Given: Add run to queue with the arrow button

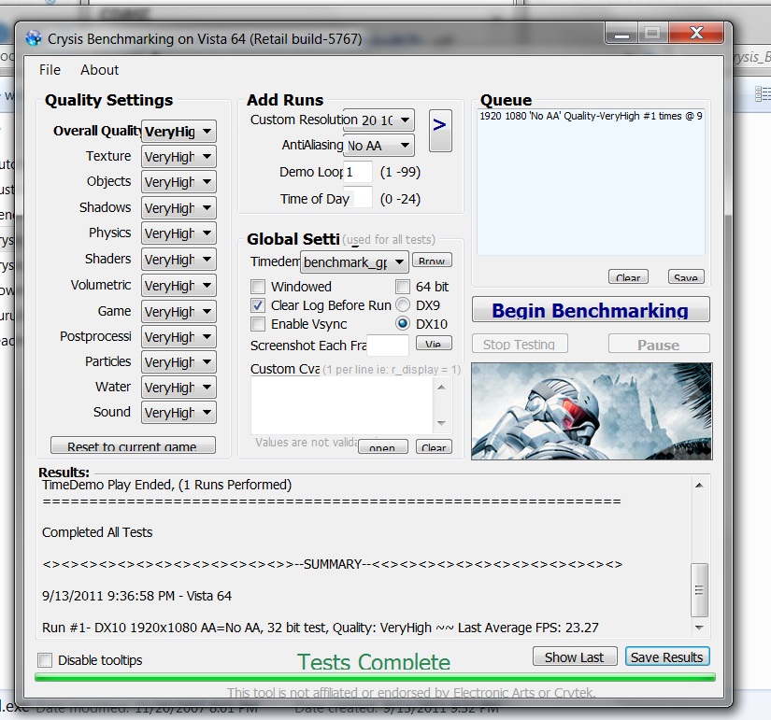Looking at the screenshot, I should [x=440, y=130].
